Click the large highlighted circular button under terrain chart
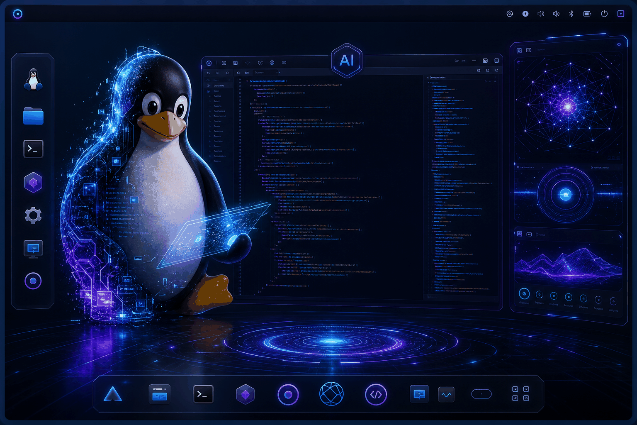Image resolution: width=637 pixels, height=425 pixels. point(524,294)
